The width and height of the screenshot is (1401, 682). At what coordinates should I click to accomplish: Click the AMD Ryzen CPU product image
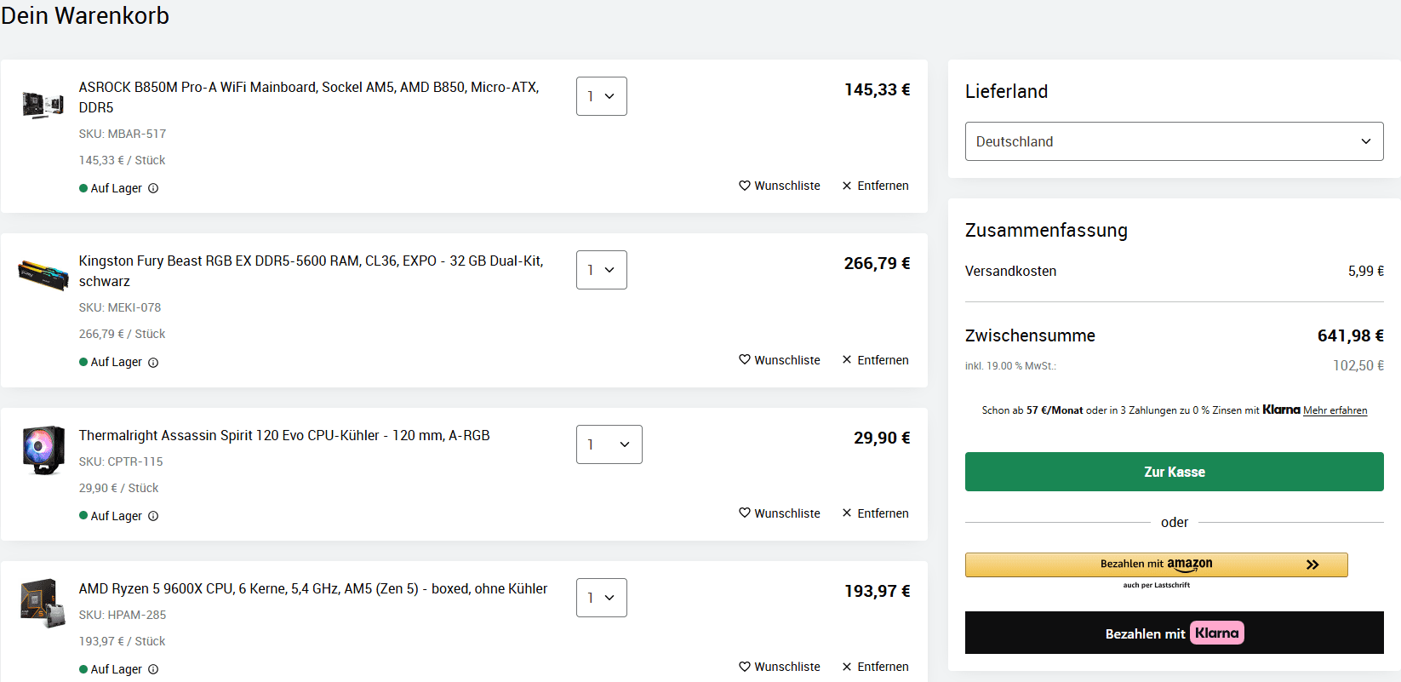coord(43,603)
